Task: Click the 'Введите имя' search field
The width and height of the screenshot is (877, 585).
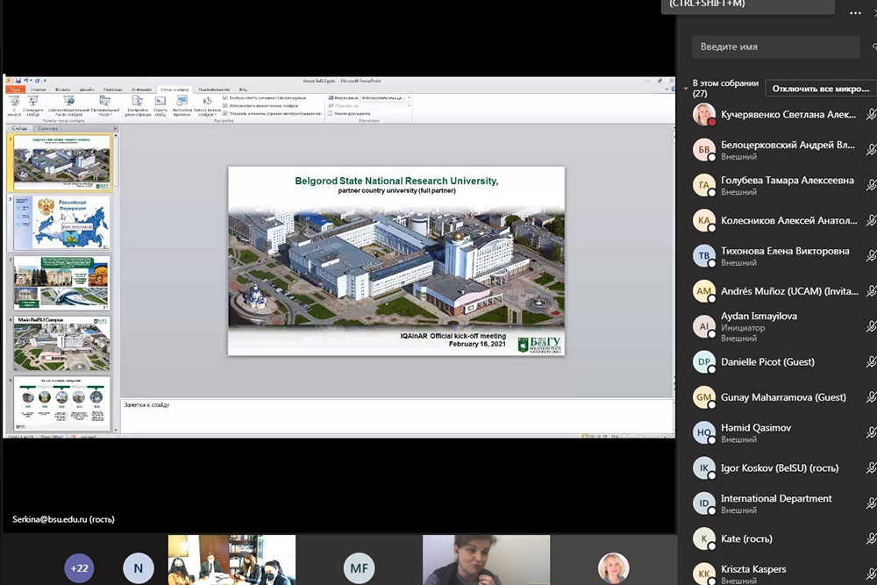Action: (x=774, y=46)
